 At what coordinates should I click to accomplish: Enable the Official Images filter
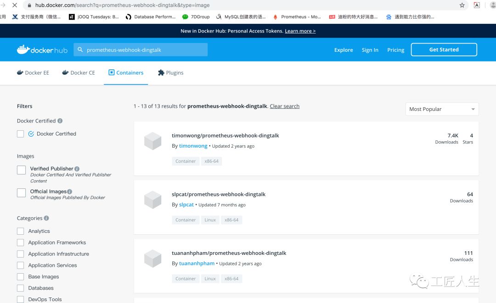[21, 193]
